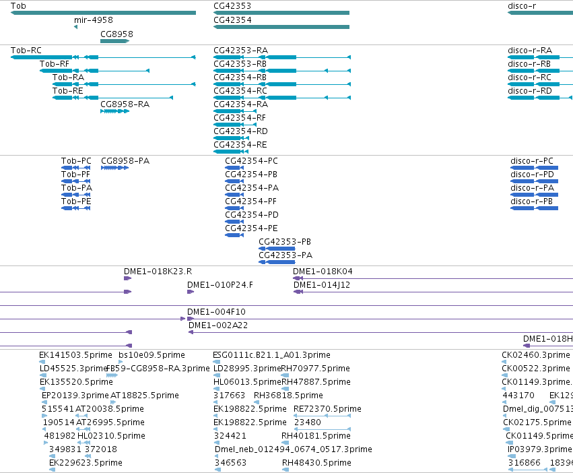Select the disco-r-RD transcript label
Image resolution: width=573 pixels, height=473 pixels.
click(530, 91)
